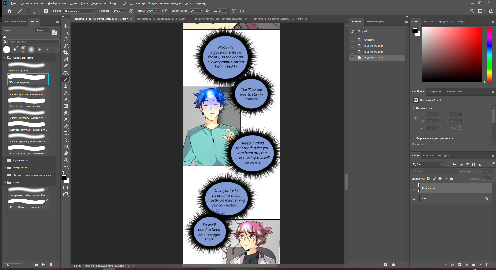Open the Изображение menu
This screenshot has height=270, width=496.
pos(57,3)
